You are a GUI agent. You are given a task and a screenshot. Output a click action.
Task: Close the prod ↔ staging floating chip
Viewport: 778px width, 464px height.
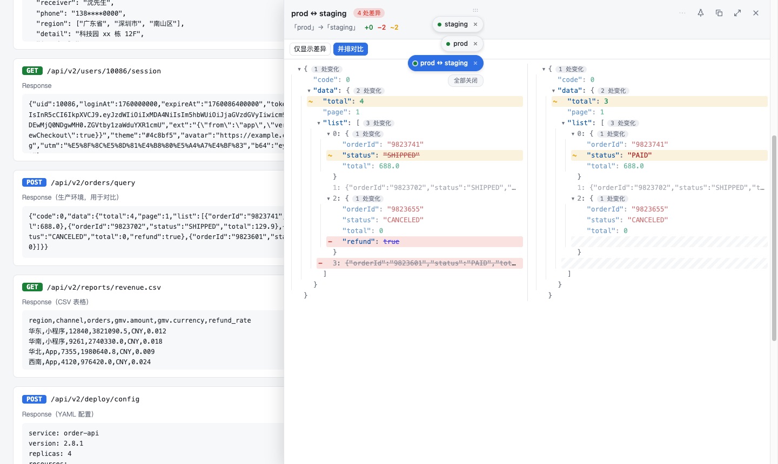475,63
